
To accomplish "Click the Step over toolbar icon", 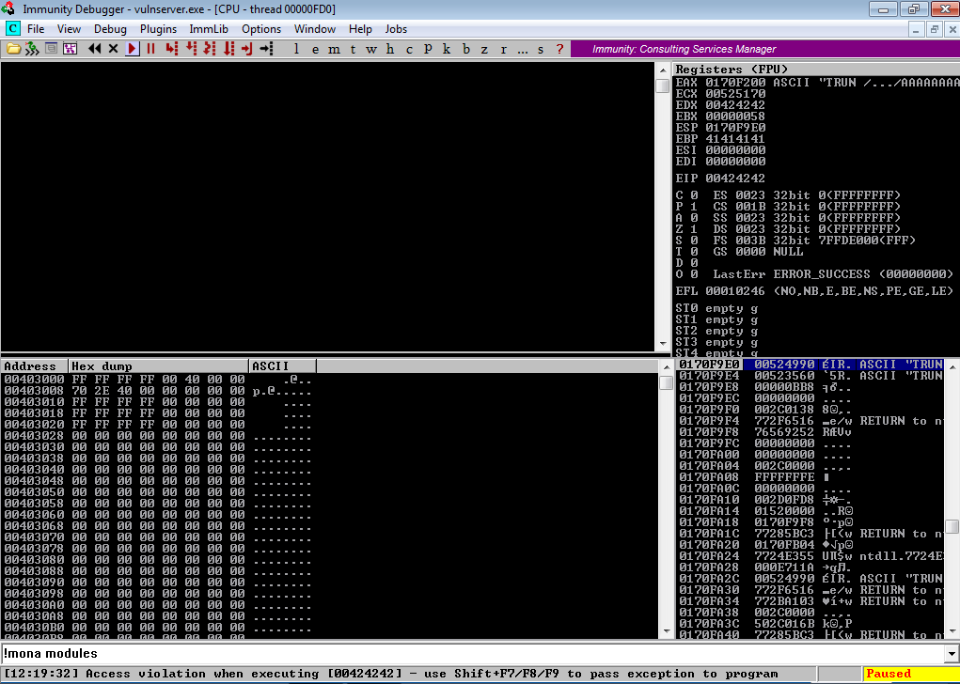I will 191,49.
